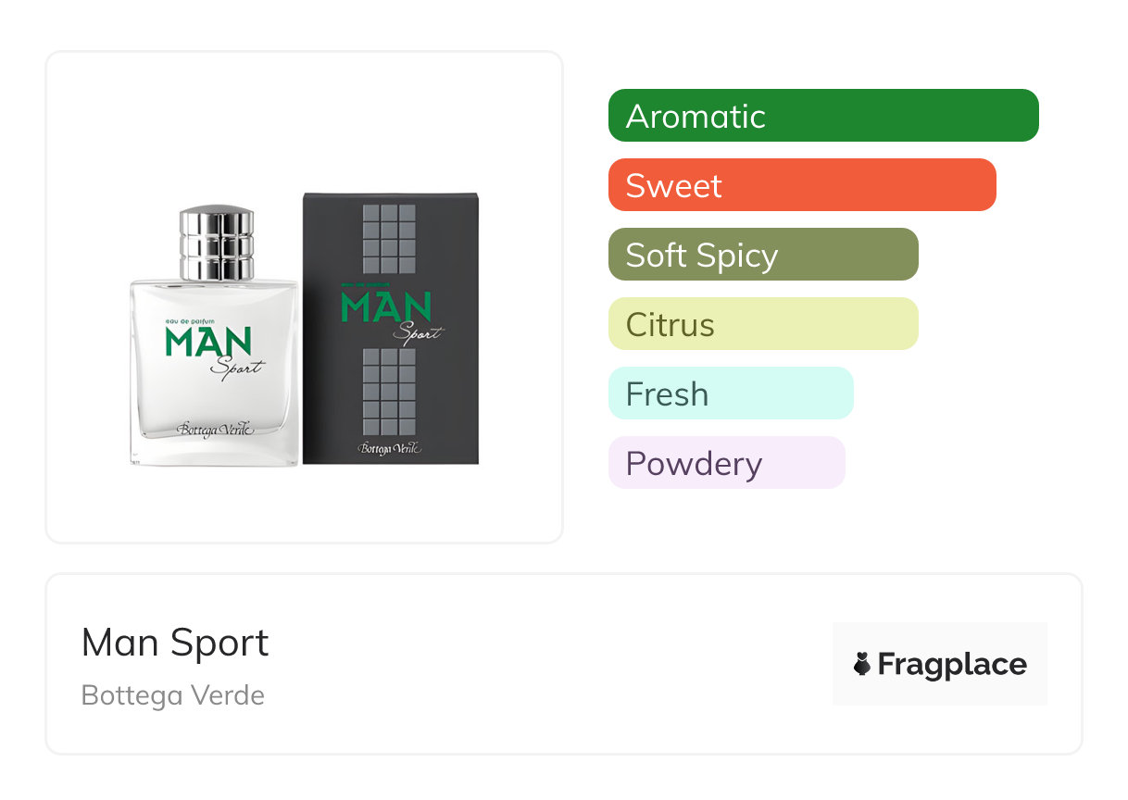Select the mint Fresh accord bar

pos(731,394)
